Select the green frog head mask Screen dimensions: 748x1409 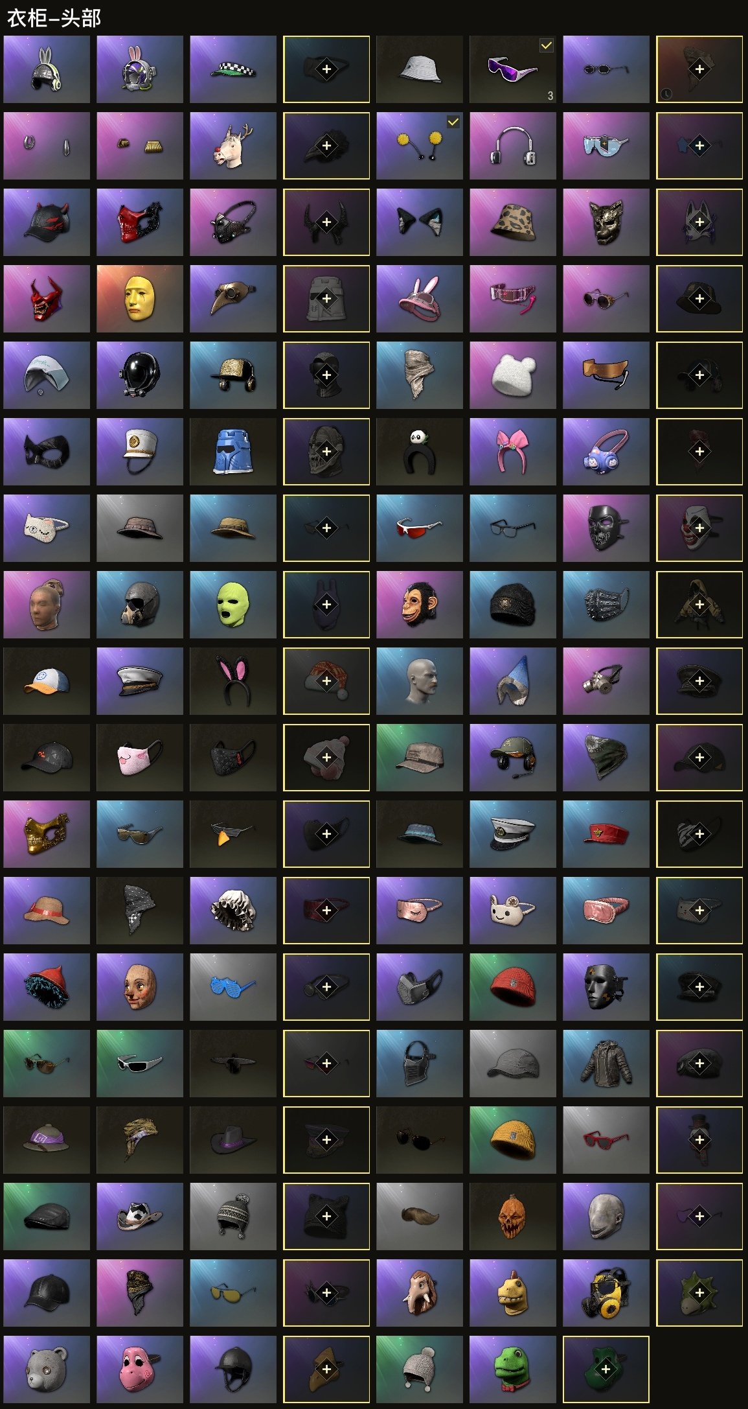tap(513, 1369)
